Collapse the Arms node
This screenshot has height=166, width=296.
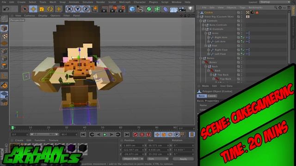tap(205, 33)
